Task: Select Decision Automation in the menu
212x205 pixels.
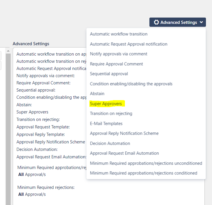Action: coord(110,143)
